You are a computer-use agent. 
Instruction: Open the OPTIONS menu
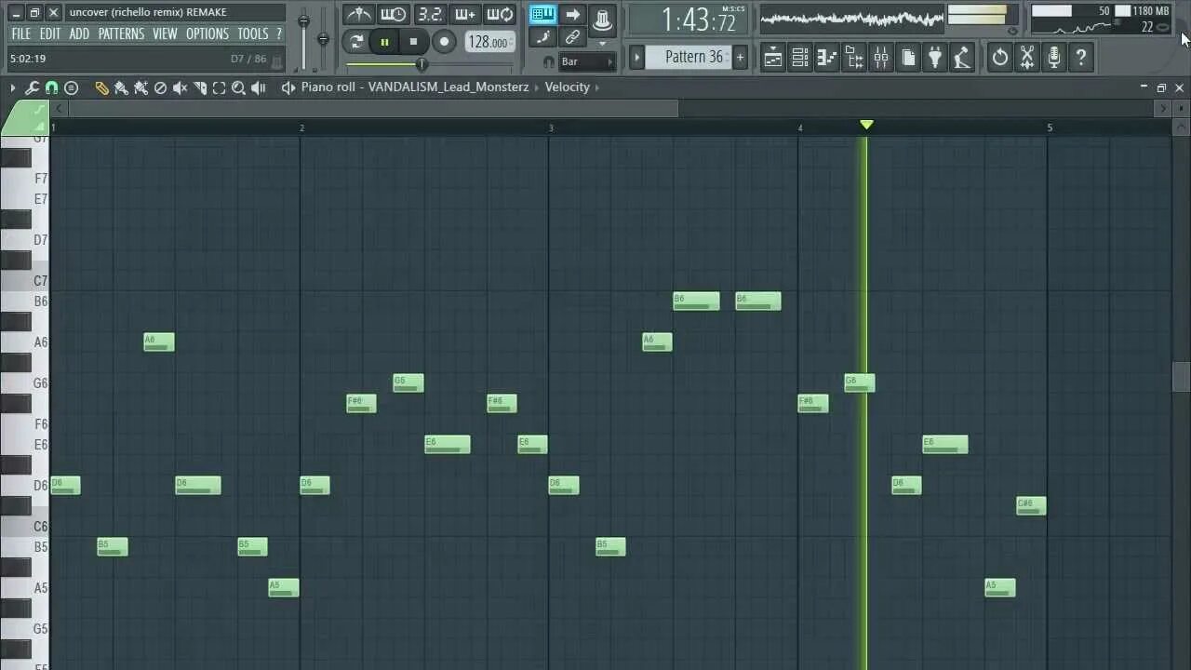coord(207,33)
